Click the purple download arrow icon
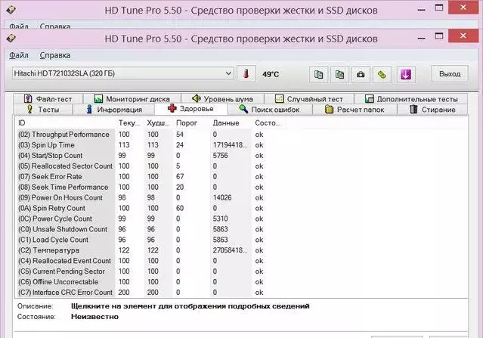The width and height of the screenshot is (483, 338). [406, 74]
